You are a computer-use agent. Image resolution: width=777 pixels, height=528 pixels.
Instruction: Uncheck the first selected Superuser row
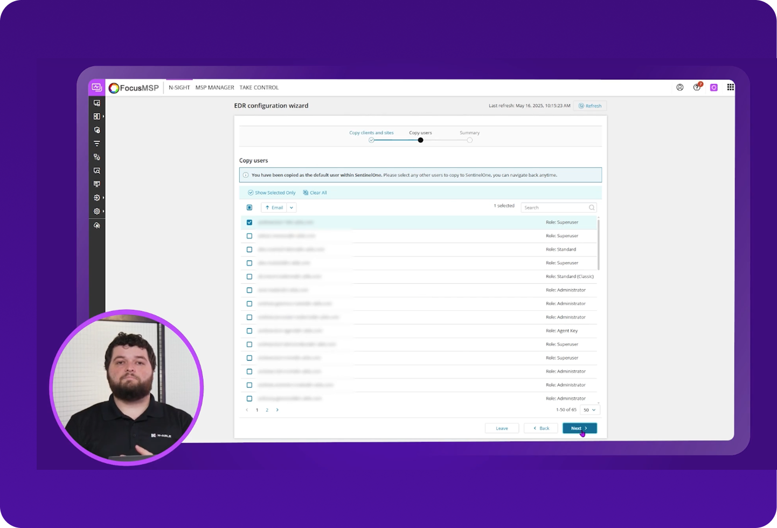pos(249,223)
